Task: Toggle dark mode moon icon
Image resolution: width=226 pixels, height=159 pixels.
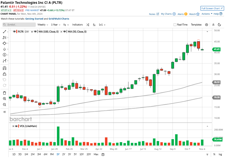Action: (x=219, y=25)
